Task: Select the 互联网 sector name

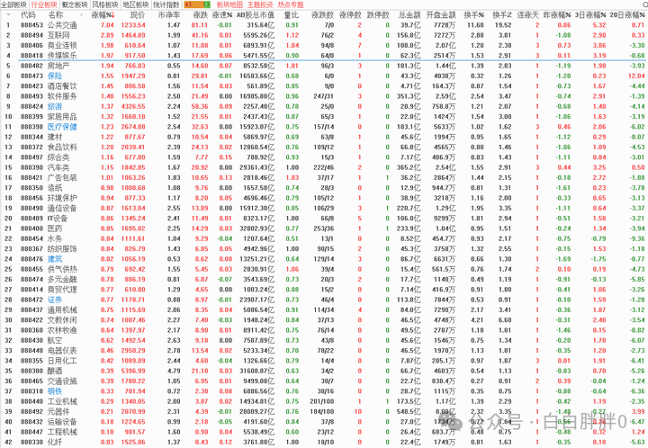Action: (58, 35)
